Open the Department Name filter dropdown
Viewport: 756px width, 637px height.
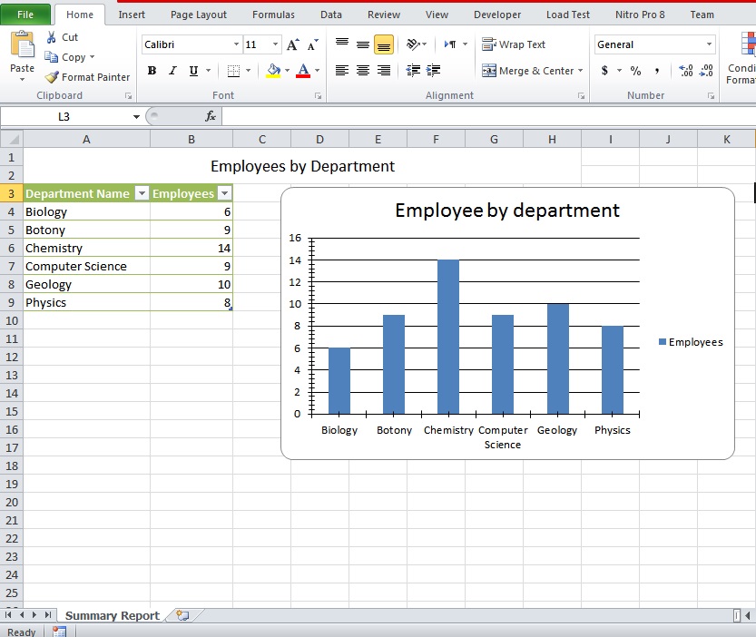tap(142, 193)
